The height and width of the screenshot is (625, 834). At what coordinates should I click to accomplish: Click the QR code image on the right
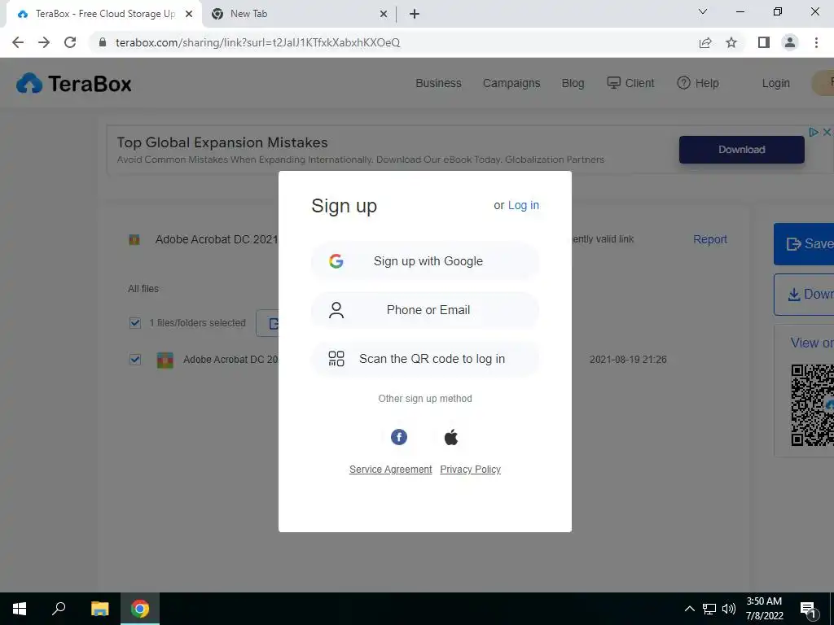pyautogui.click(x=812, y=405)
